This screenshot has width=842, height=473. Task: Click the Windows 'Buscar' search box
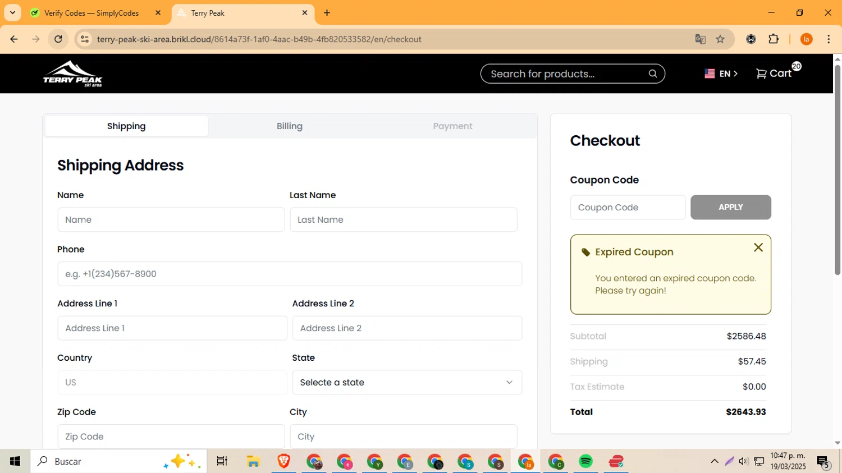click(x=118, y=461)
